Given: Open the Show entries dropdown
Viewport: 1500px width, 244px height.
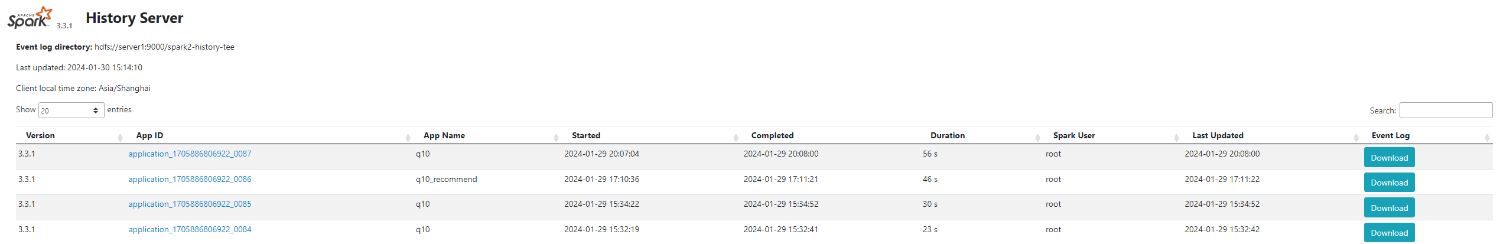Looking at the screenshot, I should (x=71, y=110).
